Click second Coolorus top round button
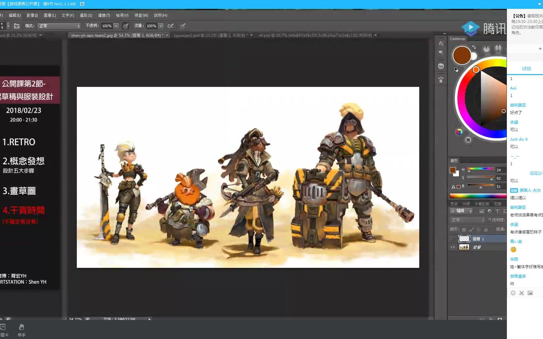 pos(498,49)
